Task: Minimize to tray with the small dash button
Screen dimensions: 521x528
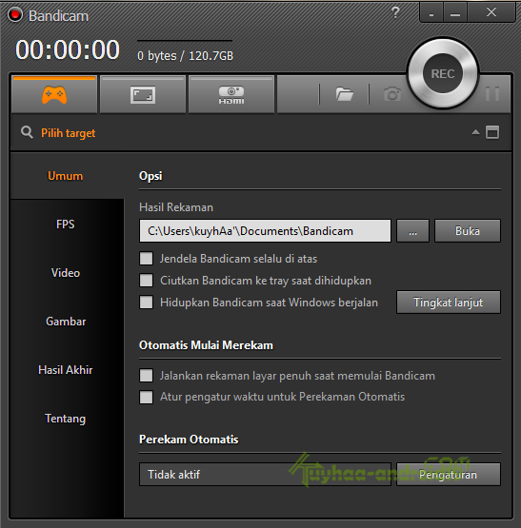Action: coord(431,12)
